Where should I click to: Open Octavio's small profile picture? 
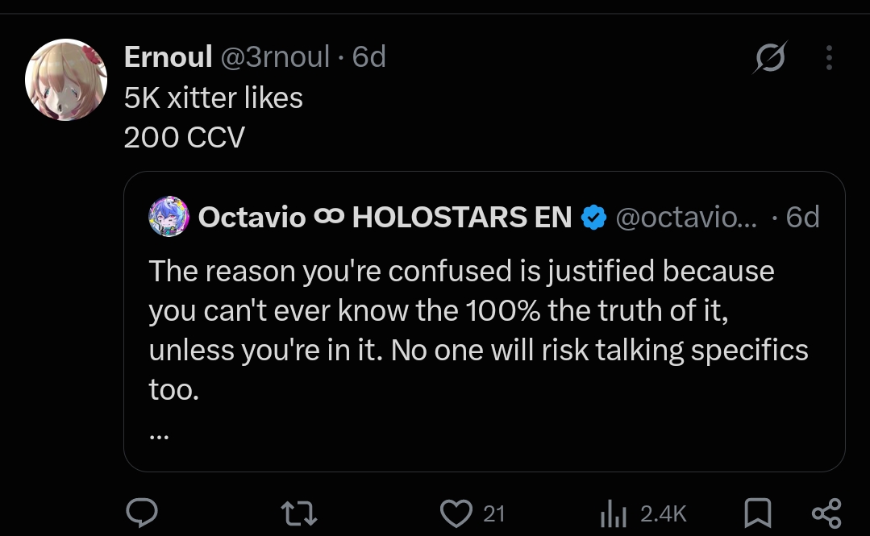(x=169, y=216)
